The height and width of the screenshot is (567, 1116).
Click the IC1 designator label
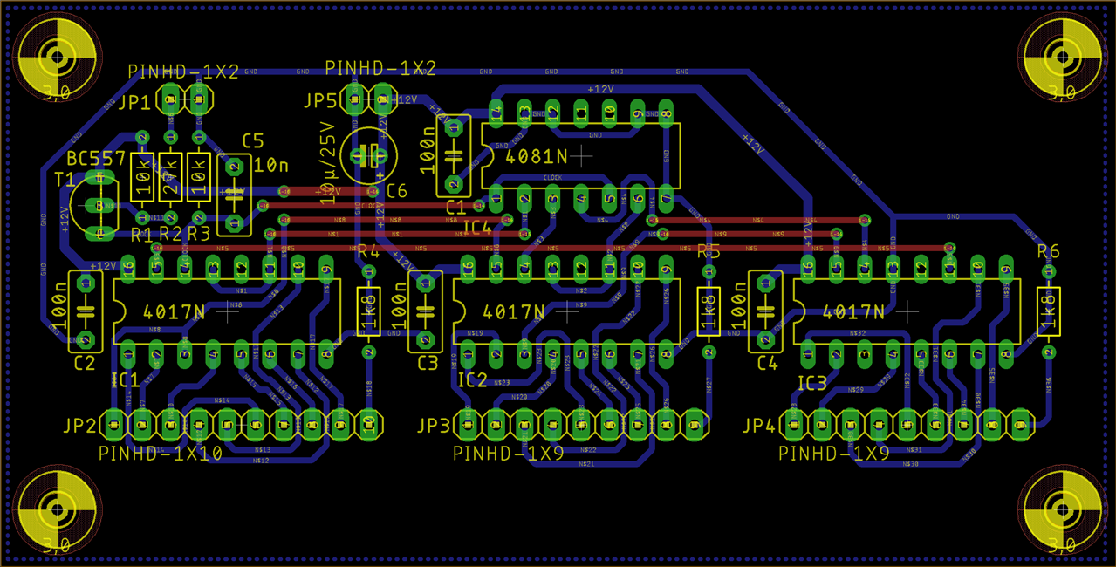(x=125, y=379)
